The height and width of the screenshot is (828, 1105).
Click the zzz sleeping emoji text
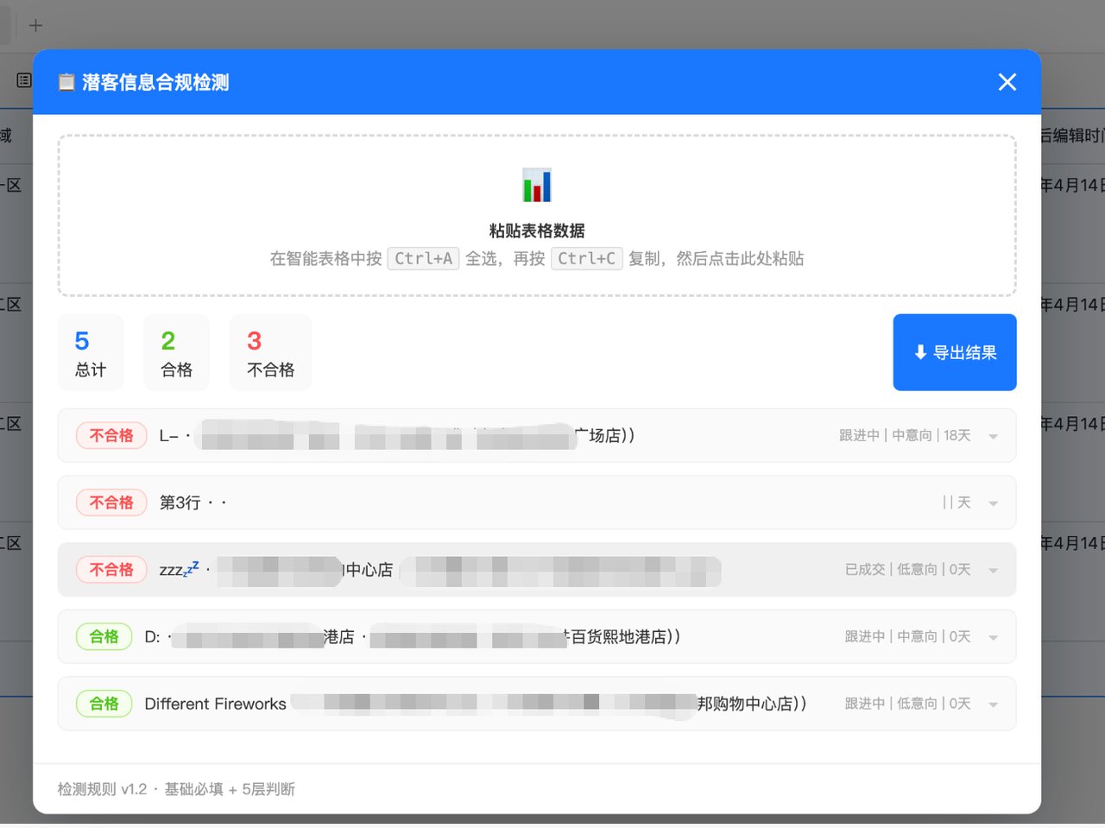tap(179, 569)
